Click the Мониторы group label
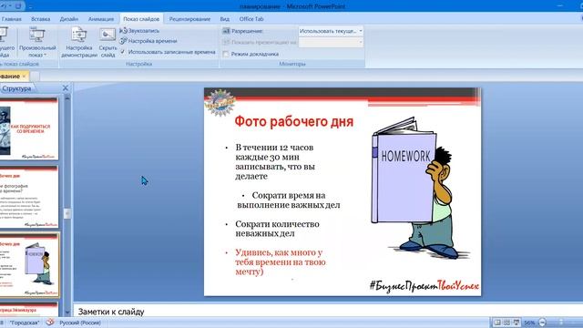 click(x=292, y=64)
